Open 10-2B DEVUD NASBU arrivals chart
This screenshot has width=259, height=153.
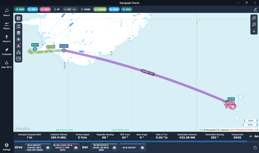(101, 147)
